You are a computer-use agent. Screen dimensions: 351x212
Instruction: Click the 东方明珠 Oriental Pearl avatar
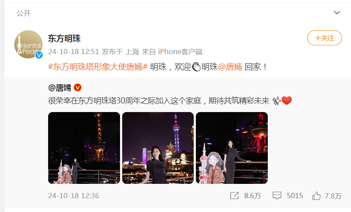[x=29, y=44]
